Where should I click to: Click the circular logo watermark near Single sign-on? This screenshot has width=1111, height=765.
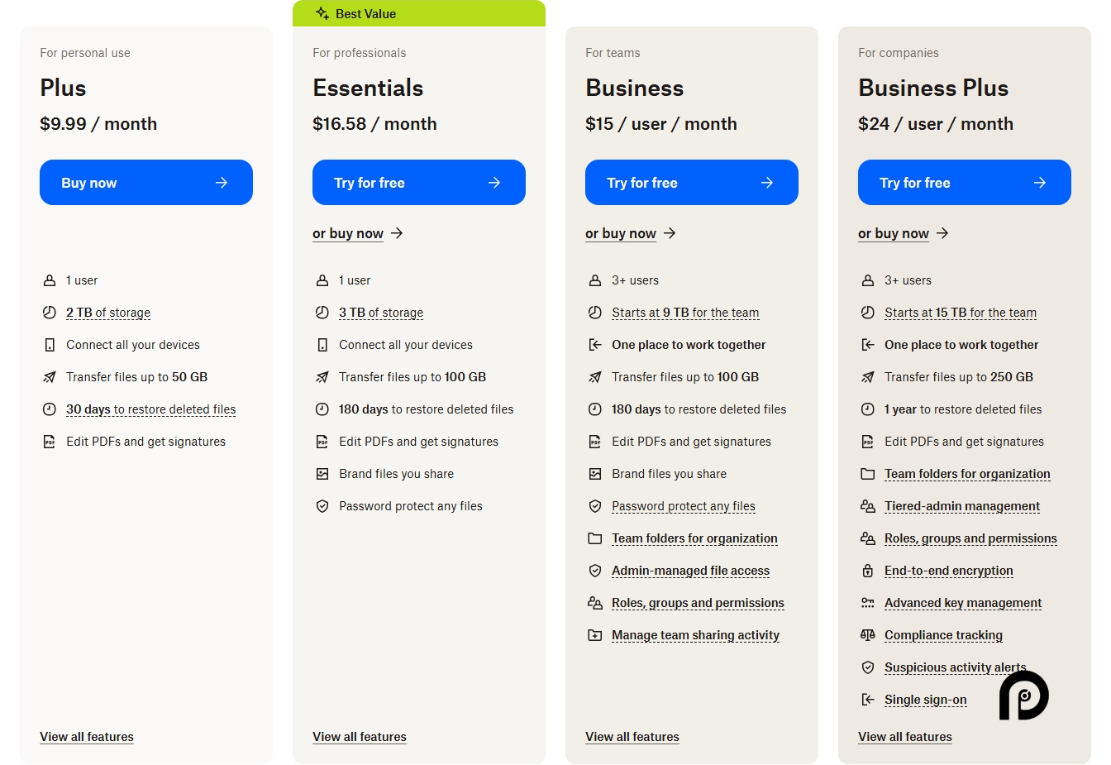(1024, 696)
